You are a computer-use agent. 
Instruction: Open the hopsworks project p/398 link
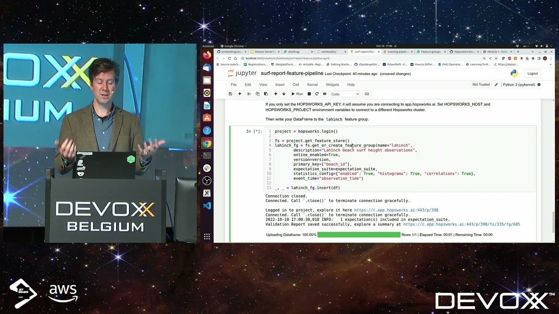point(396,210)
